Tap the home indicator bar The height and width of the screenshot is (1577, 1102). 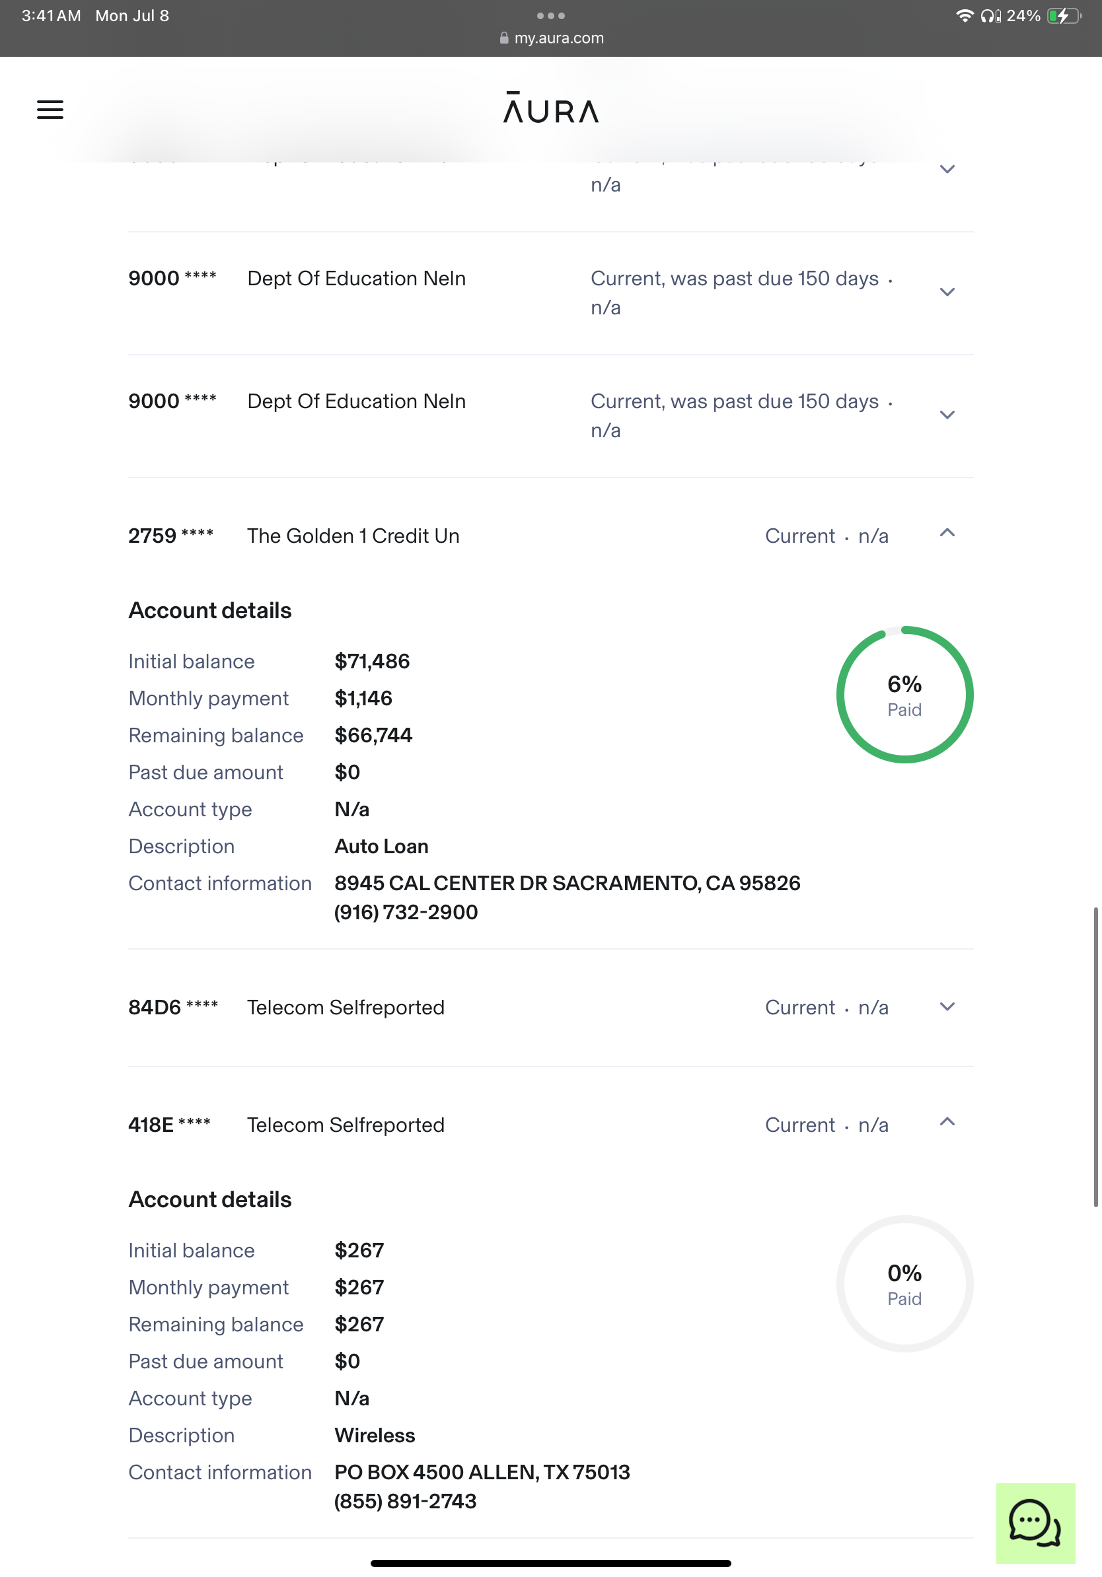[551, 1563]
